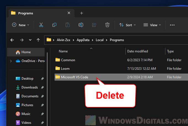Select the Common folder
The width and height of the screenshot is (188, 126).
click(121, 60)
